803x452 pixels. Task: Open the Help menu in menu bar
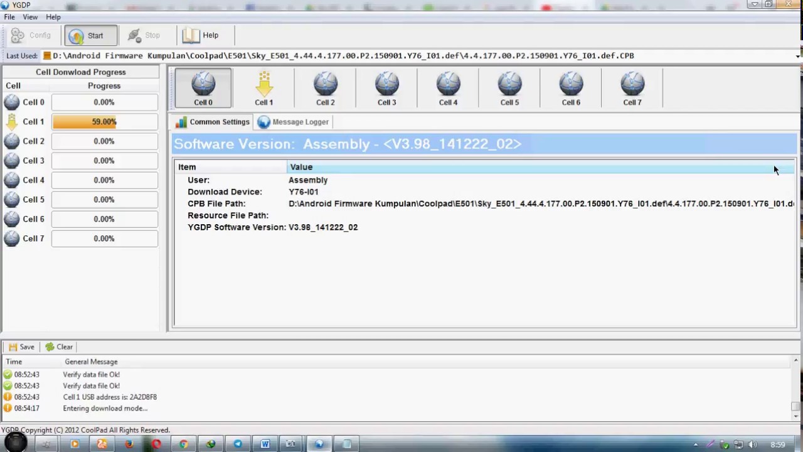tap(53, 17)
